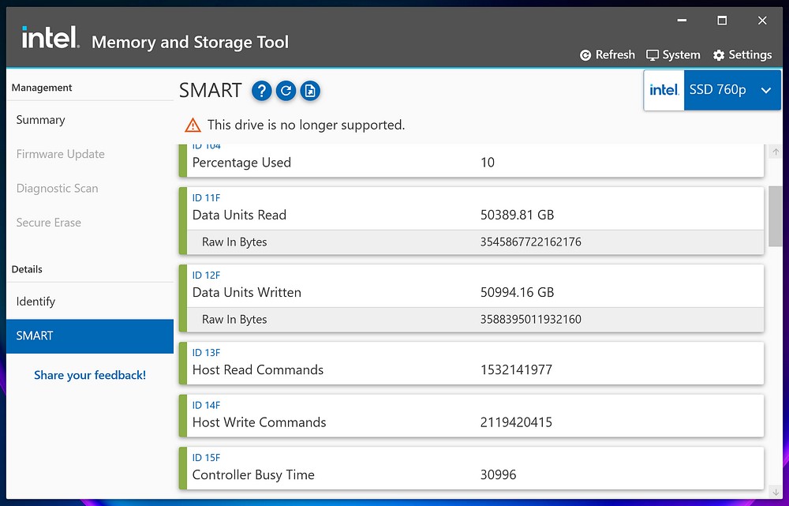The width and height of the screenshot is (789, 506).
Task: Maximize the application window
Action: pyautogui.click(x=722, y=21)
